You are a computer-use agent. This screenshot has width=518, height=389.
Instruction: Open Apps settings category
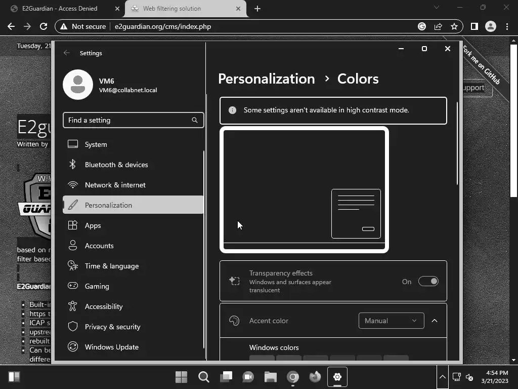pyautogui.click(x=133, y=225)
